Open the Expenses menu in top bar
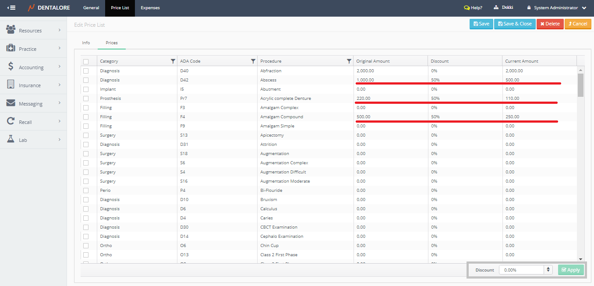 click(150, 8)
